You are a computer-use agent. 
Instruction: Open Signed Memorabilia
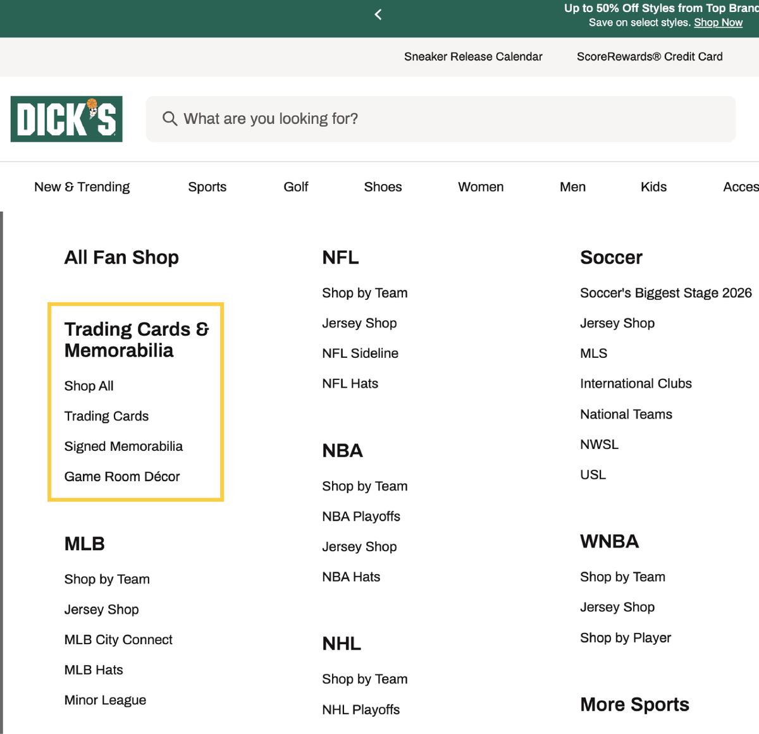(123, 446)
